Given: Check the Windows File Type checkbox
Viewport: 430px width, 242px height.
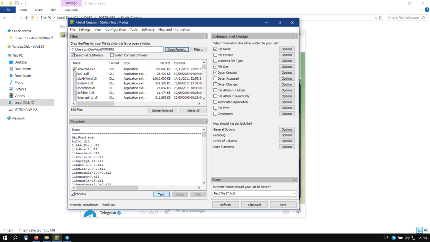Looking at the screenshot, I should click(x=215, y=61).
